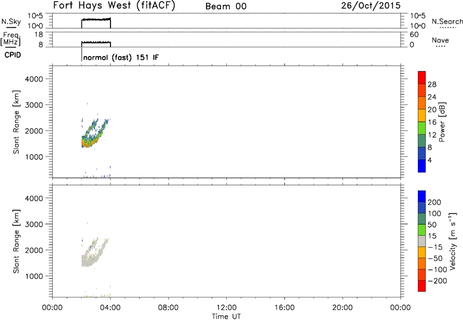The width and height of the screenshot is (463, 320).
Task: Click the frequency trace in the Freq panel
Action: point(96,42)
